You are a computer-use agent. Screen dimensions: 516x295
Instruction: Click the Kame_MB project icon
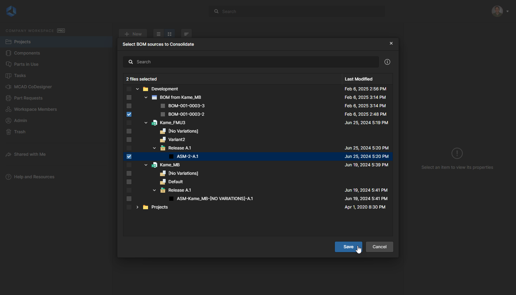(154, 165)
